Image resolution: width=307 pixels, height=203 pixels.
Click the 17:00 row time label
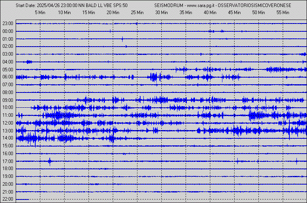coord(8,161)
